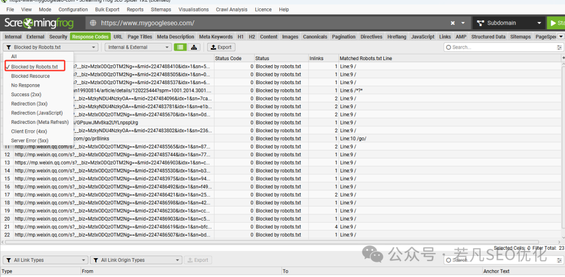Image resolution: width=565 pixels, height=277 pixels.
Task: Click the globe icon in URL bar
Action: point(93,23)
